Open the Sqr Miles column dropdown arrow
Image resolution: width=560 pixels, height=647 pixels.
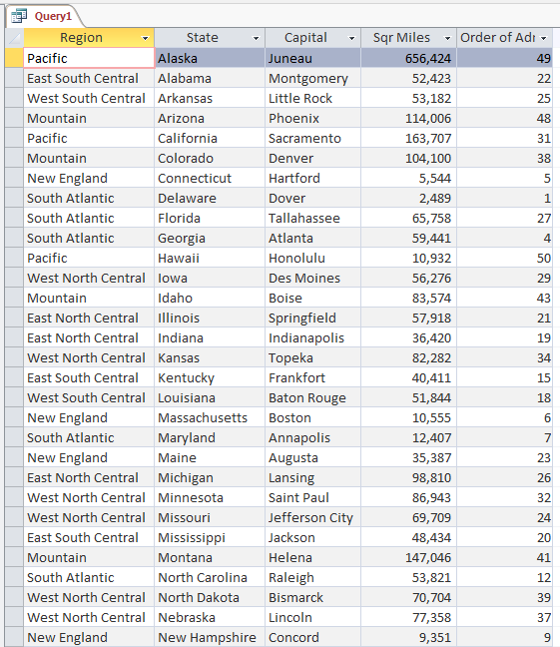tap(447, 38)
